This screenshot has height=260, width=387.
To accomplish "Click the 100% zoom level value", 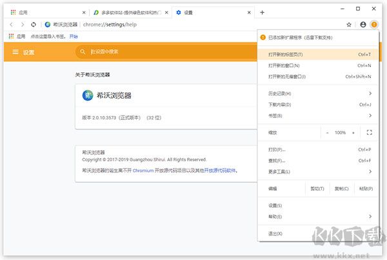I will click(340, 133).
